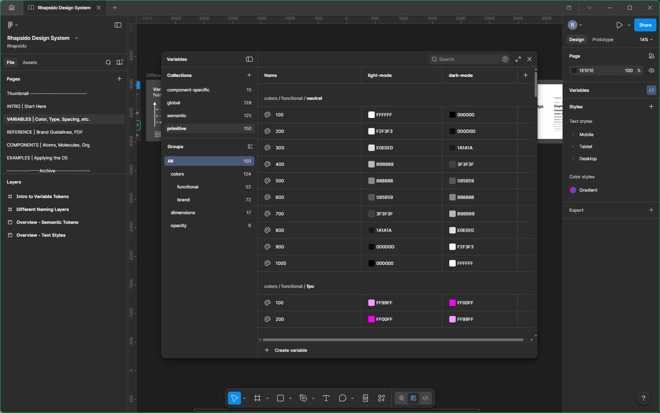The width and height of the screenshot is (660, 413).
Task: Open the Variables filter icon in the right panel
Action: click(651, 90)
